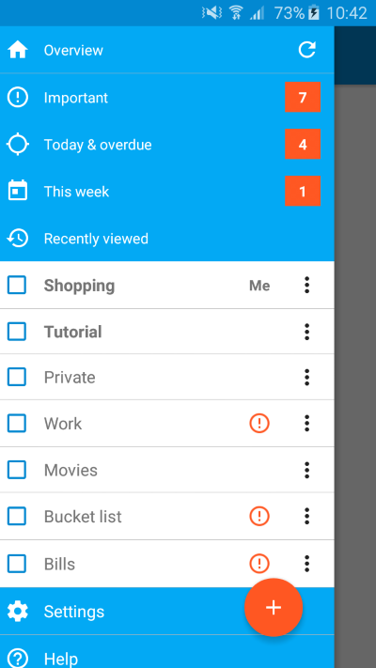Tap the refresh sync icon beside Overview
376x668 pixels.
[307, 50]
